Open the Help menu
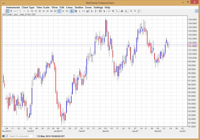 tap(107, 7)
